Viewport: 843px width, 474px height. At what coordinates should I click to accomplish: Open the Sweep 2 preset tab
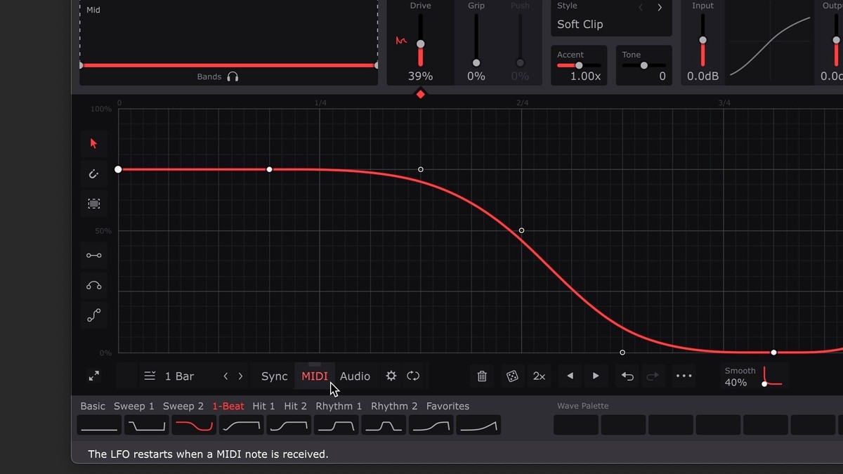click(x=183, y=406)
